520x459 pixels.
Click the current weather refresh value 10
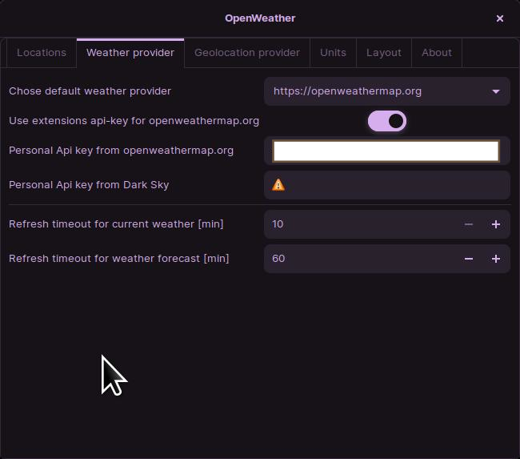[x=278, y=224]
